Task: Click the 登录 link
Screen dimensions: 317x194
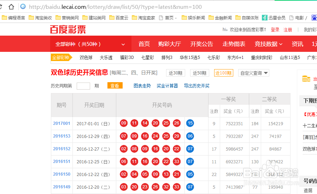Action: pyautogui.click(x=275, y=30)
